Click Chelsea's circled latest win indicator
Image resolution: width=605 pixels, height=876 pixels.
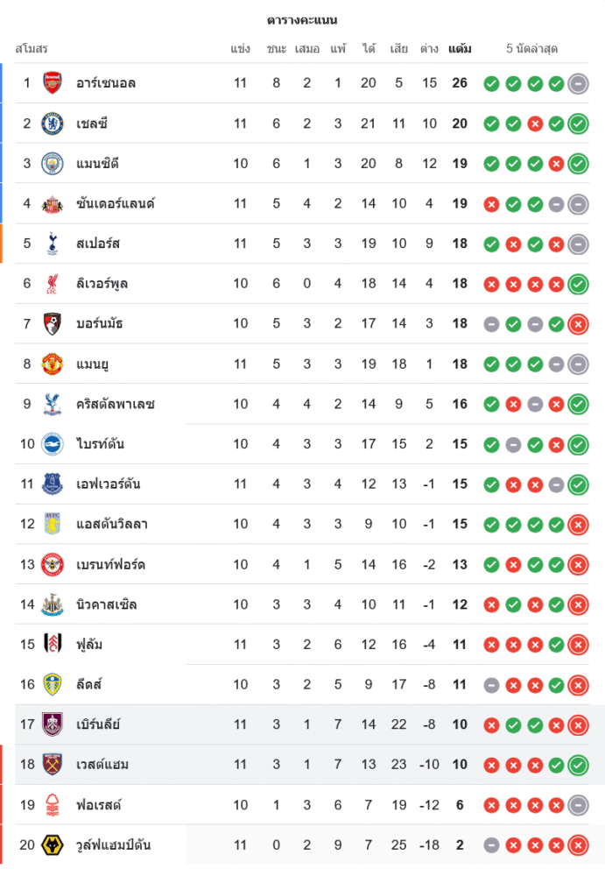pos(578,124)
